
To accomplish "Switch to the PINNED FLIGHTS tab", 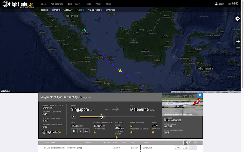I will pyautogui.click(x=95, y=10).
